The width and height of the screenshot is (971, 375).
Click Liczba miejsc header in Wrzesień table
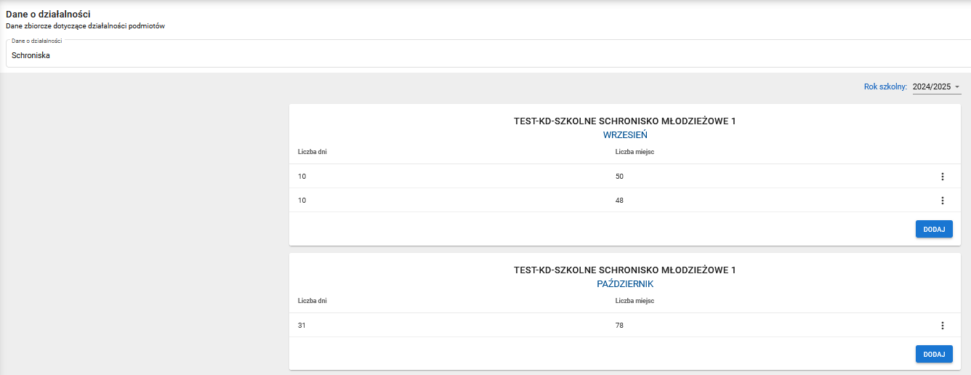pos(635,152)
